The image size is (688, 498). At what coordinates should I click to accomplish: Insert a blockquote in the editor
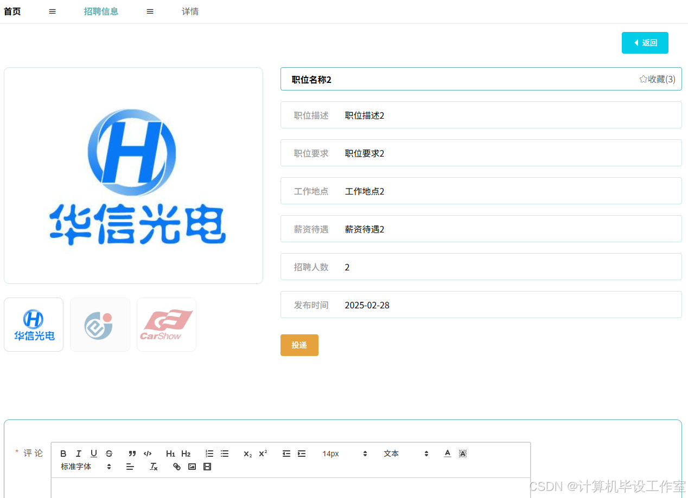click(x=132, y=454)
